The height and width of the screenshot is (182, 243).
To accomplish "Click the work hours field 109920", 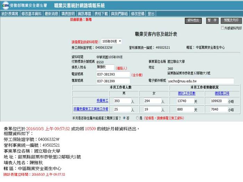I will click(x=219, y=101).
